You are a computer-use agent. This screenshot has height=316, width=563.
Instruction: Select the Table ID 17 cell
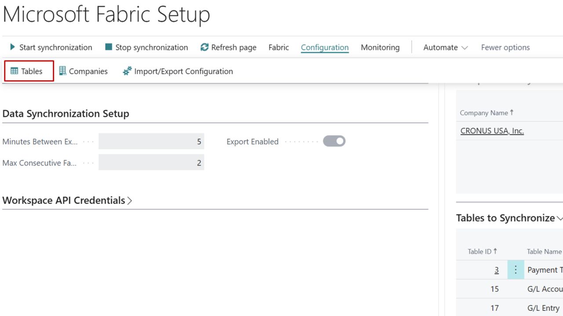point(482,308)
